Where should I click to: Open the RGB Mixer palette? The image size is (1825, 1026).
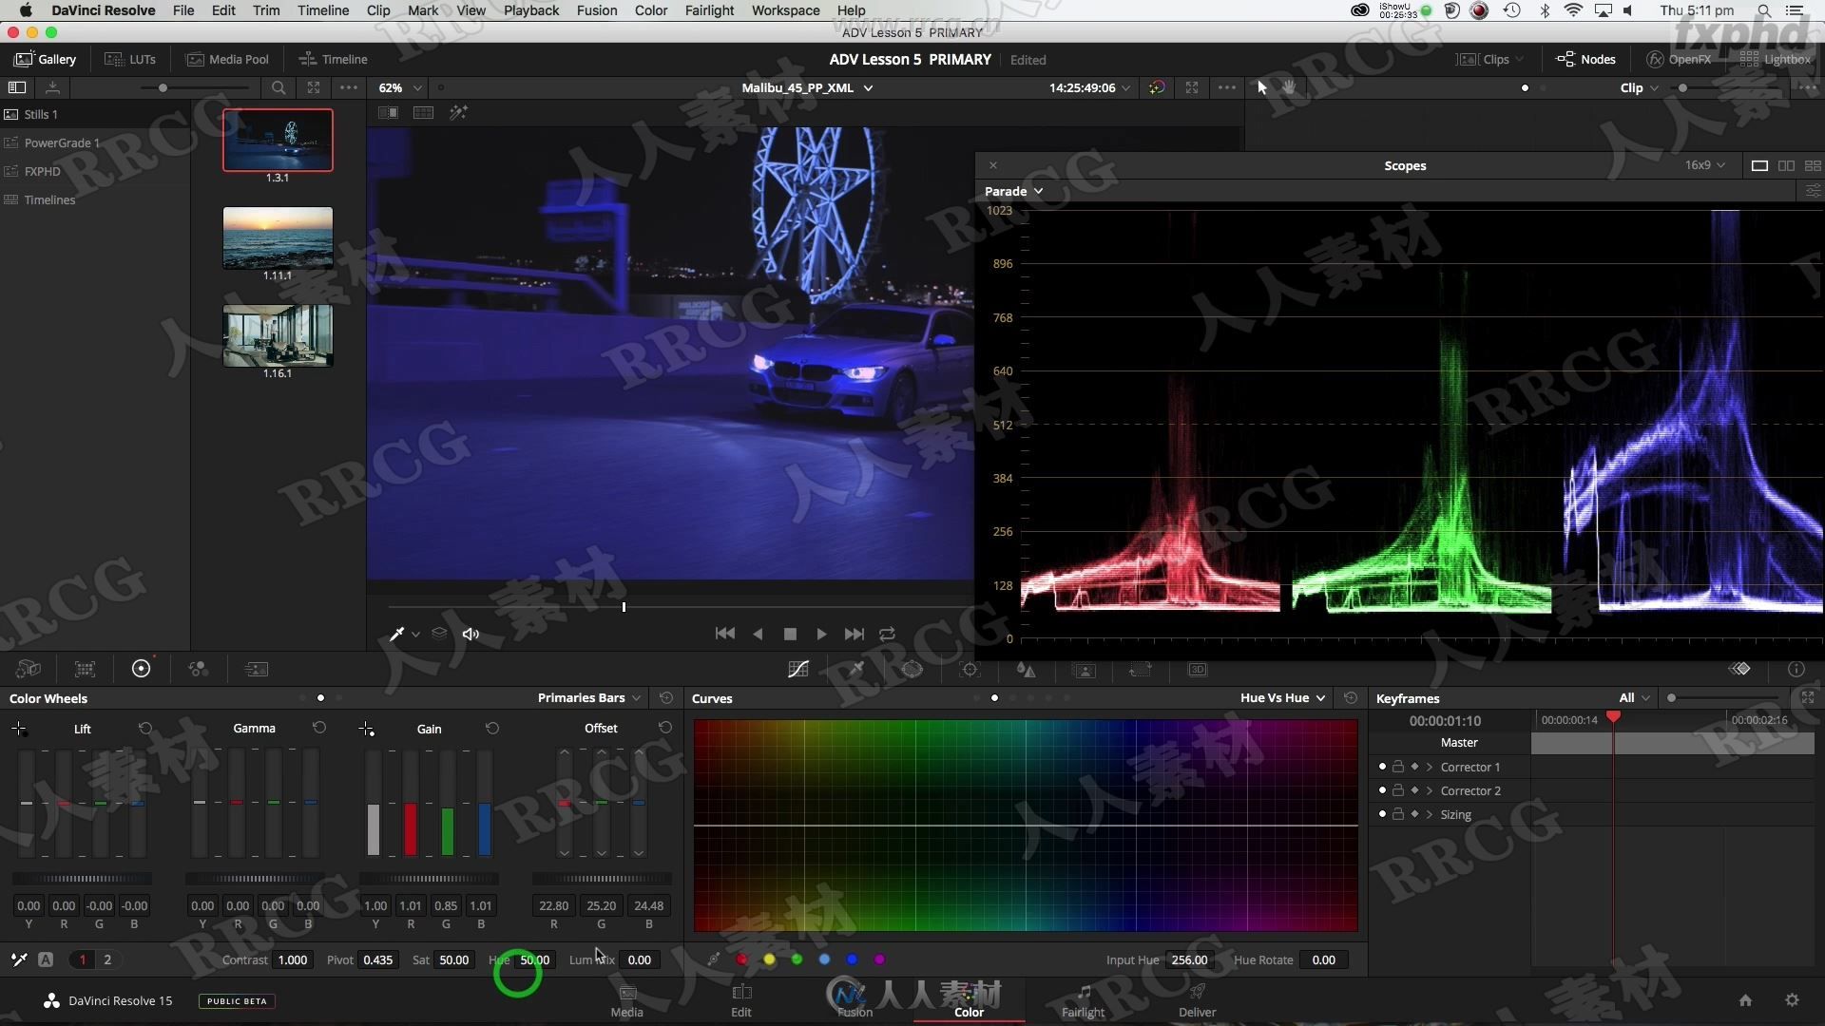click(x=198, y=669)
